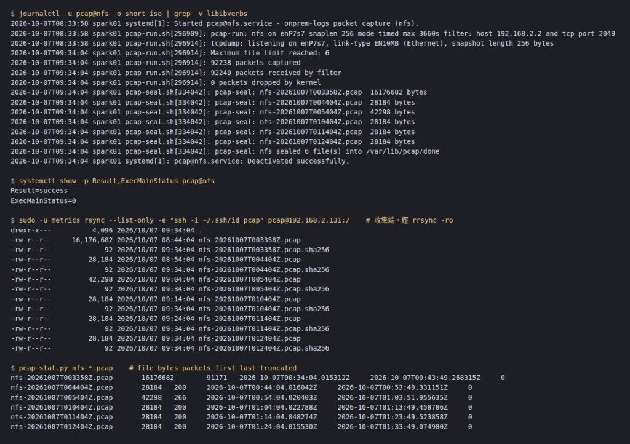Click the size '16,176,682' in rsync listing
Screen dimensions: 630x444
pyautogui.click(x=92, y=240)
